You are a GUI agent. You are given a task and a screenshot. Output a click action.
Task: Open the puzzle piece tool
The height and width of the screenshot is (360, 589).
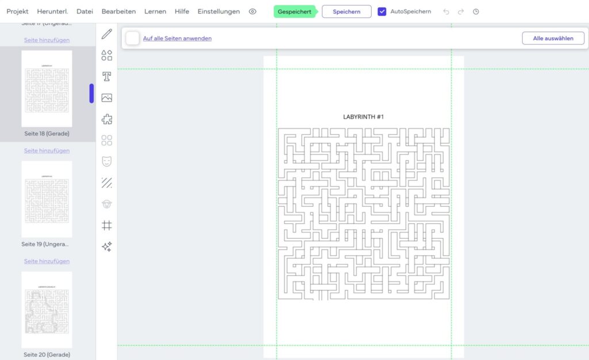(x=106, y=119)
